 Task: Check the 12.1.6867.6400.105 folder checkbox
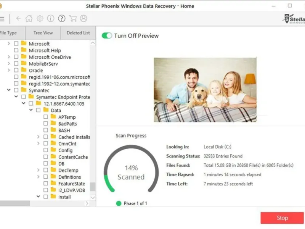[x=31, y=103]
